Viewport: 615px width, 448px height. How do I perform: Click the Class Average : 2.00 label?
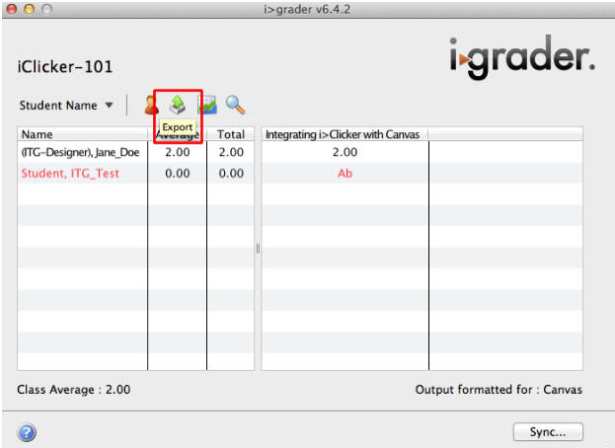(74, 390)
